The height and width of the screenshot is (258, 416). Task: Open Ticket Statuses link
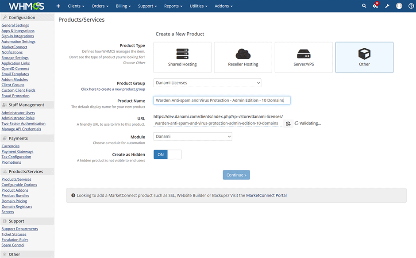14,235
